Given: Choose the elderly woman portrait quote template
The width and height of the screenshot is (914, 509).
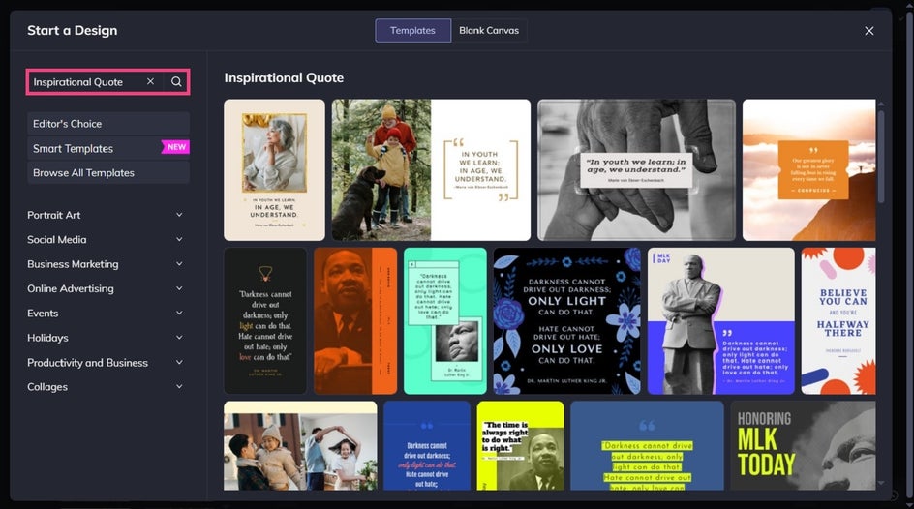Looking at the screenshot, I should coord(275,169).
